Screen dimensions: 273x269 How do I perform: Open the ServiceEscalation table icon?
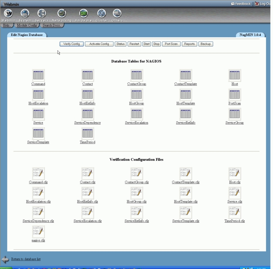click(x=136, y=114)
